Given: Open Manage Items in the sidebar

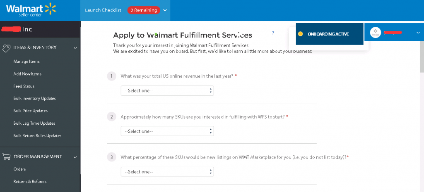Looking at the screenshot, I should tap(26, 62).
